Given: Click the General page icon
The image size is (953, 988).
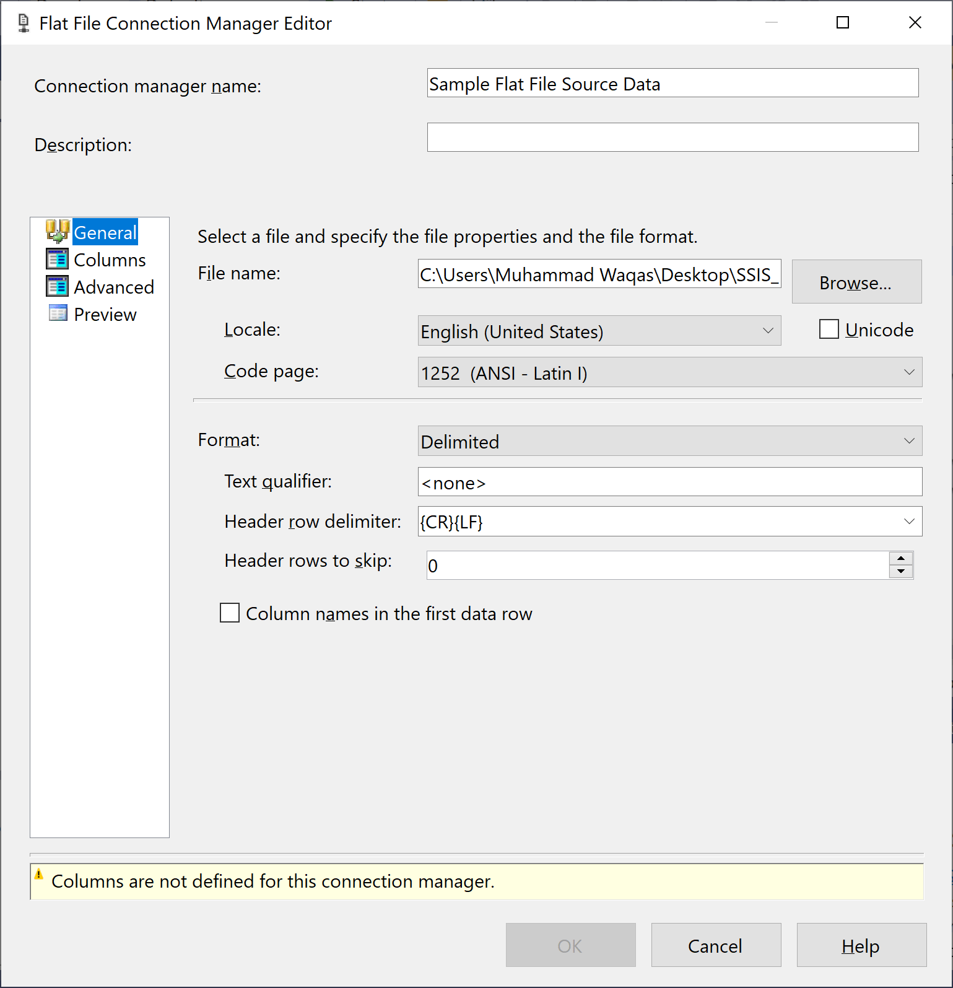Looking at the screenshot, I should (x=58, y=232).
